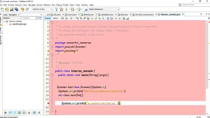The image size is (210, 118).
Task: Toggle Show Inherited Members in Navigator
Action: pyautogui.click(x=6, y=112)
